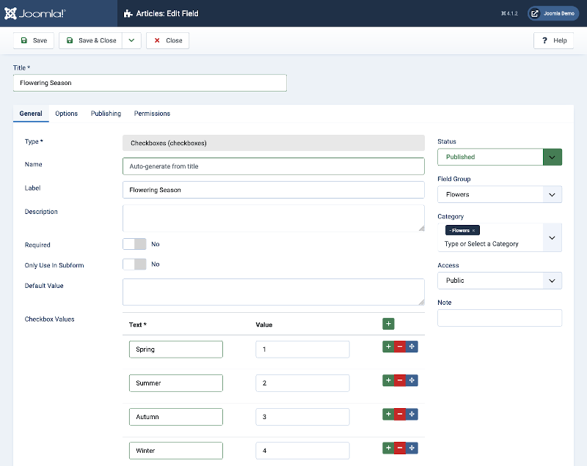Remove the Summer row
The height and width of the screenshot is (466, 587).
[x=400, y=380]
